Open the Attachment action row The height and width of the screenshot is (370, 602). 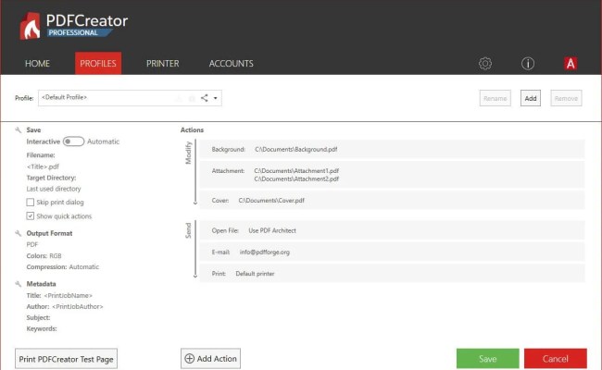coord(392,175)
